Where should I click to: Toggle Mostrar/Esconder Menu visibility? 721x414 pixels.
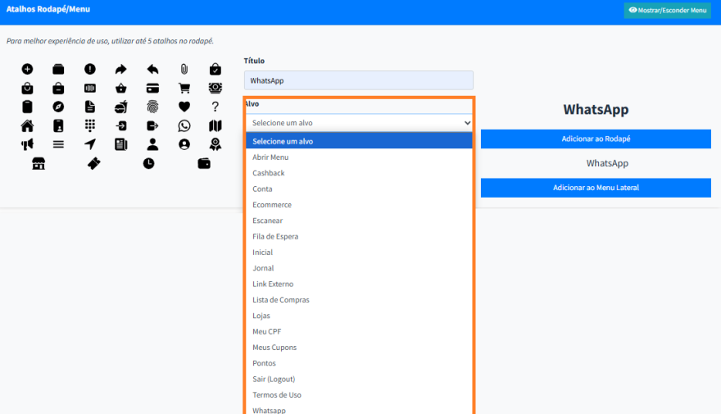pos(667,11)
